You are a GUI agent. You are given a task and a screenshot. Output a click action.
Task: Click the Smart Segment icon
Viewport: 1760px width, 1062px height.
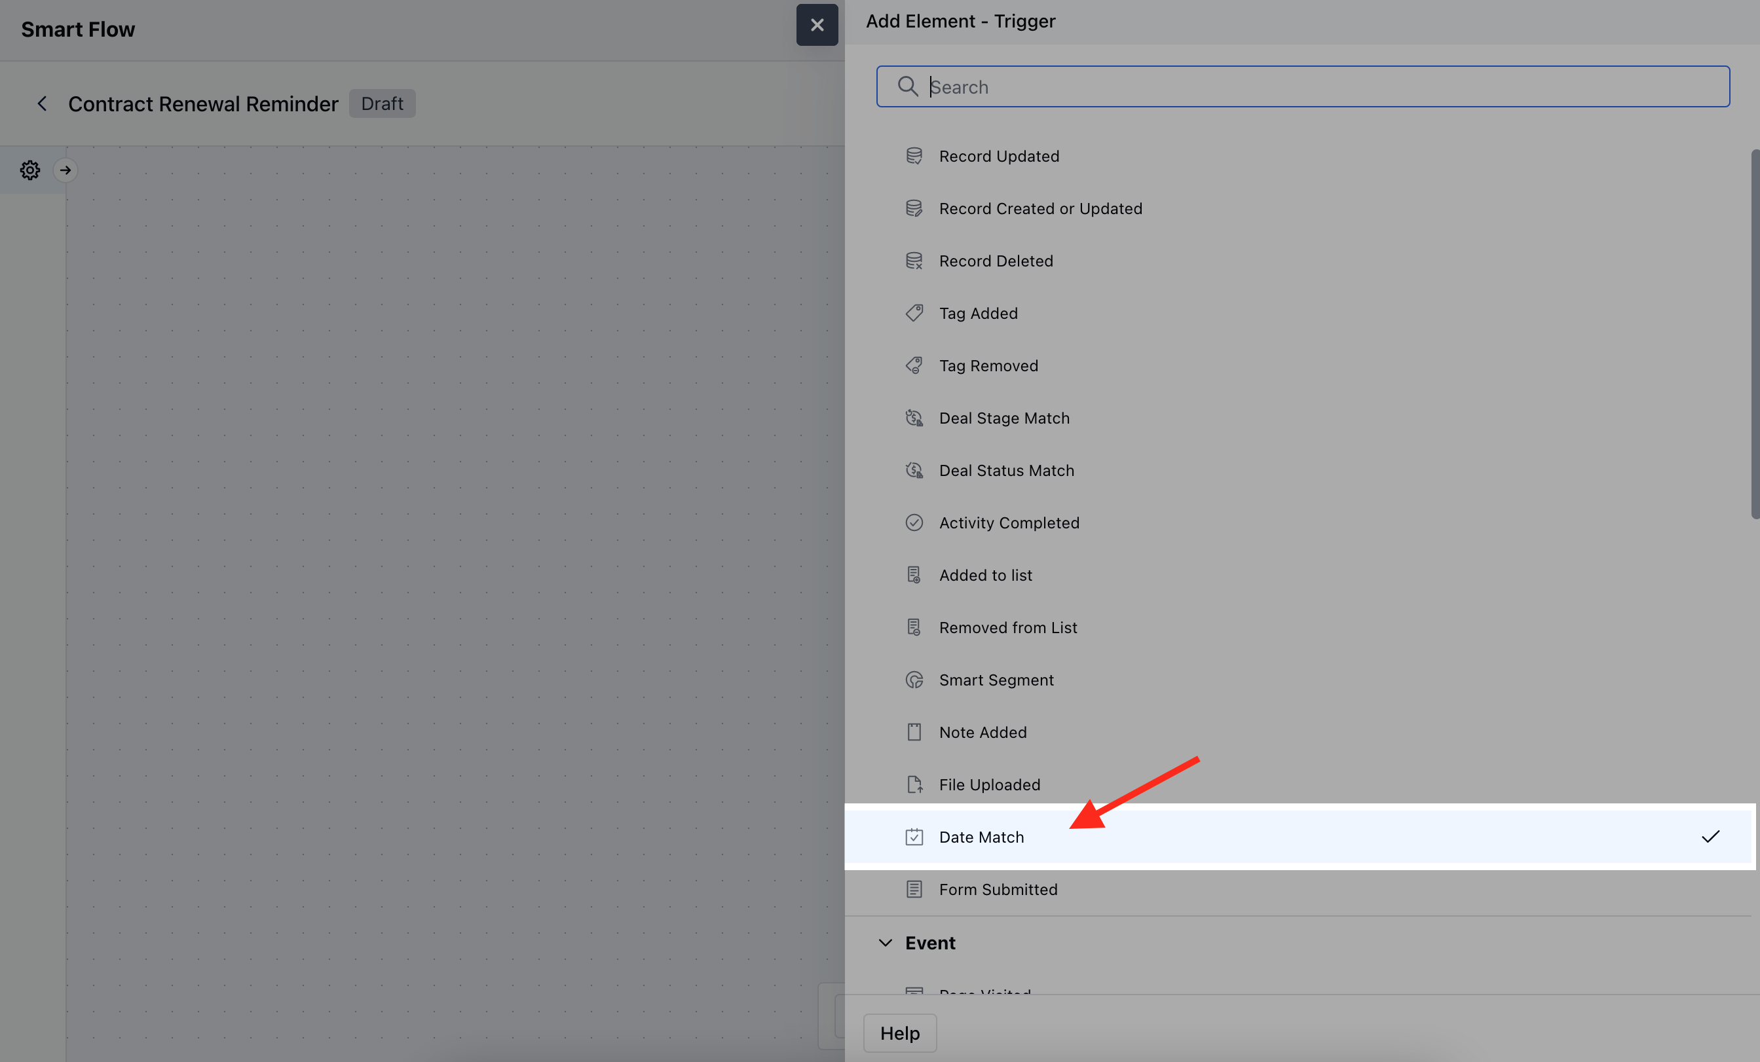(914, 679)
